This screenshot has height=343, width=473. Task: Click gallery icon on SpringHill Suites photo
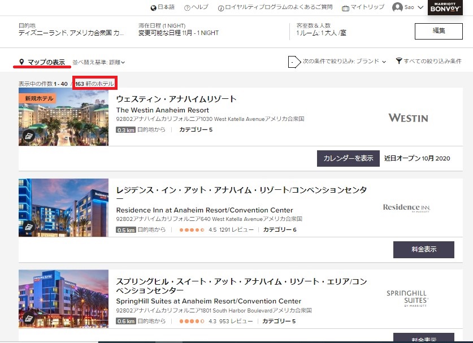(x=29, y=318)
